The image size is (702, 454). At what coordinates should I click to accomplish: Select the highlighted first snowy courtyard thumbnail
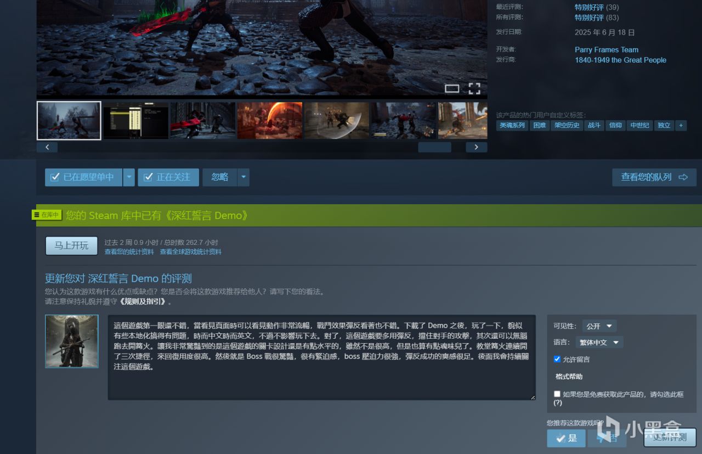pos(69,120)
